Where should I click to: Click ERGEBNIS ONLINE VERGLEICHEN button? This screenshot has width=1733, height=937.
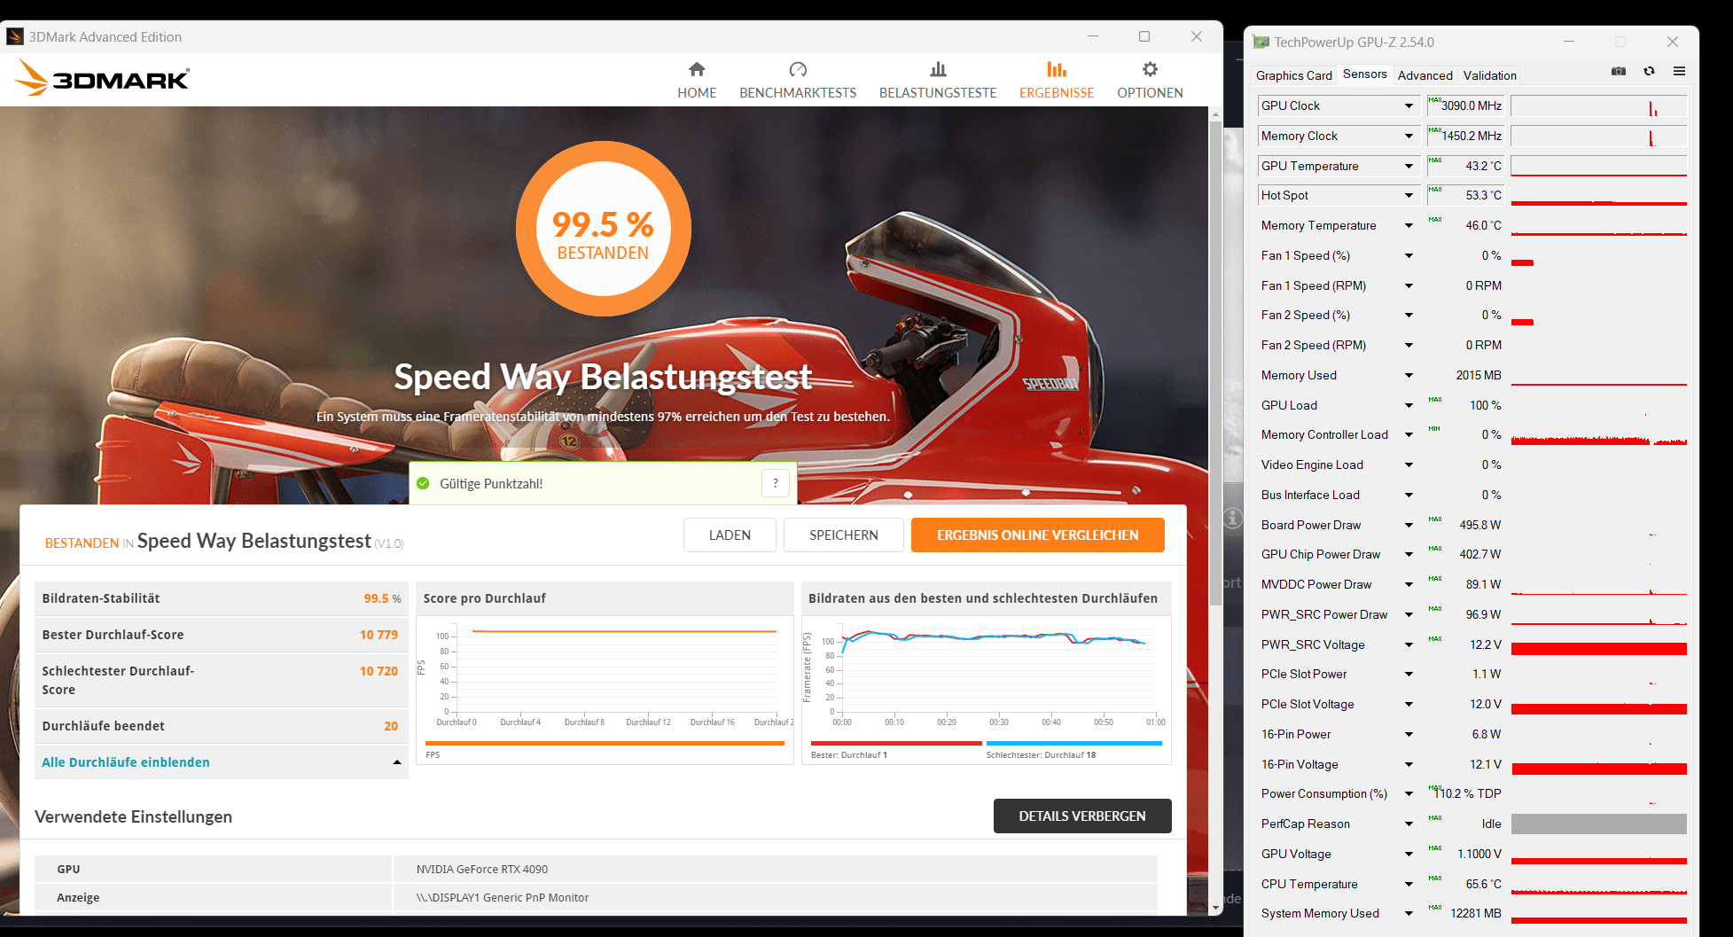pyautogui.click(x=1038, y=535)
